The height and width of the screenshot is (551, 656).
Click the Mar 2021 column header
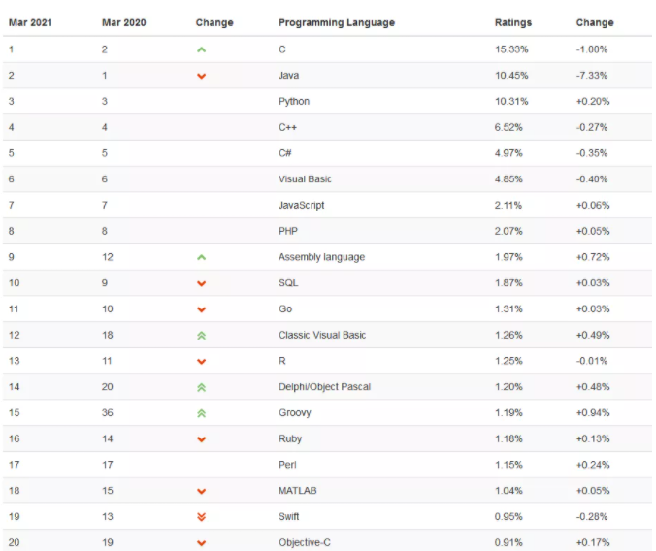(30, 22)
